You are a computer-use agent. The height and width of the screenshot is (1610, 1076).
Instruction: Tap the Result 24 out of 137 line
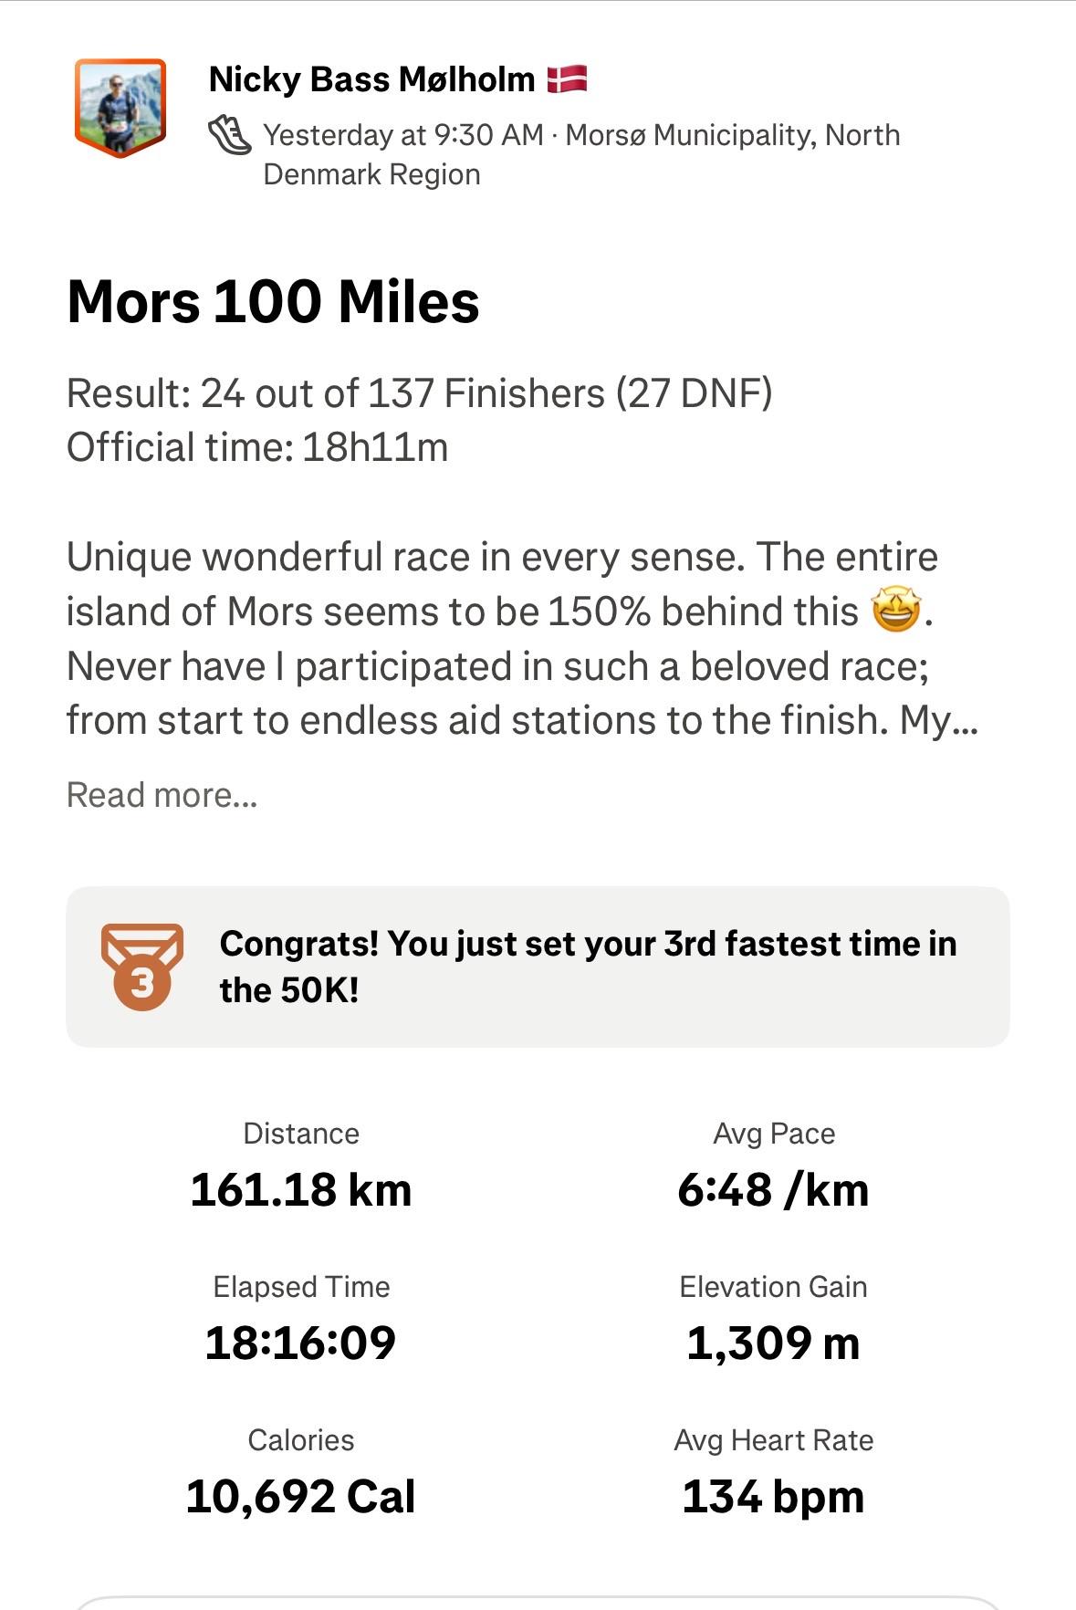(420, 393)
